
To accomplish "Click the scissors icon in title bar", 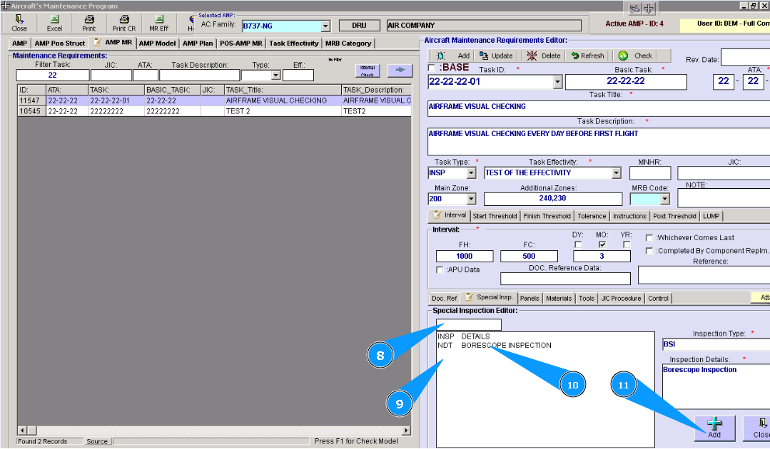I will (x=634, y=9).
